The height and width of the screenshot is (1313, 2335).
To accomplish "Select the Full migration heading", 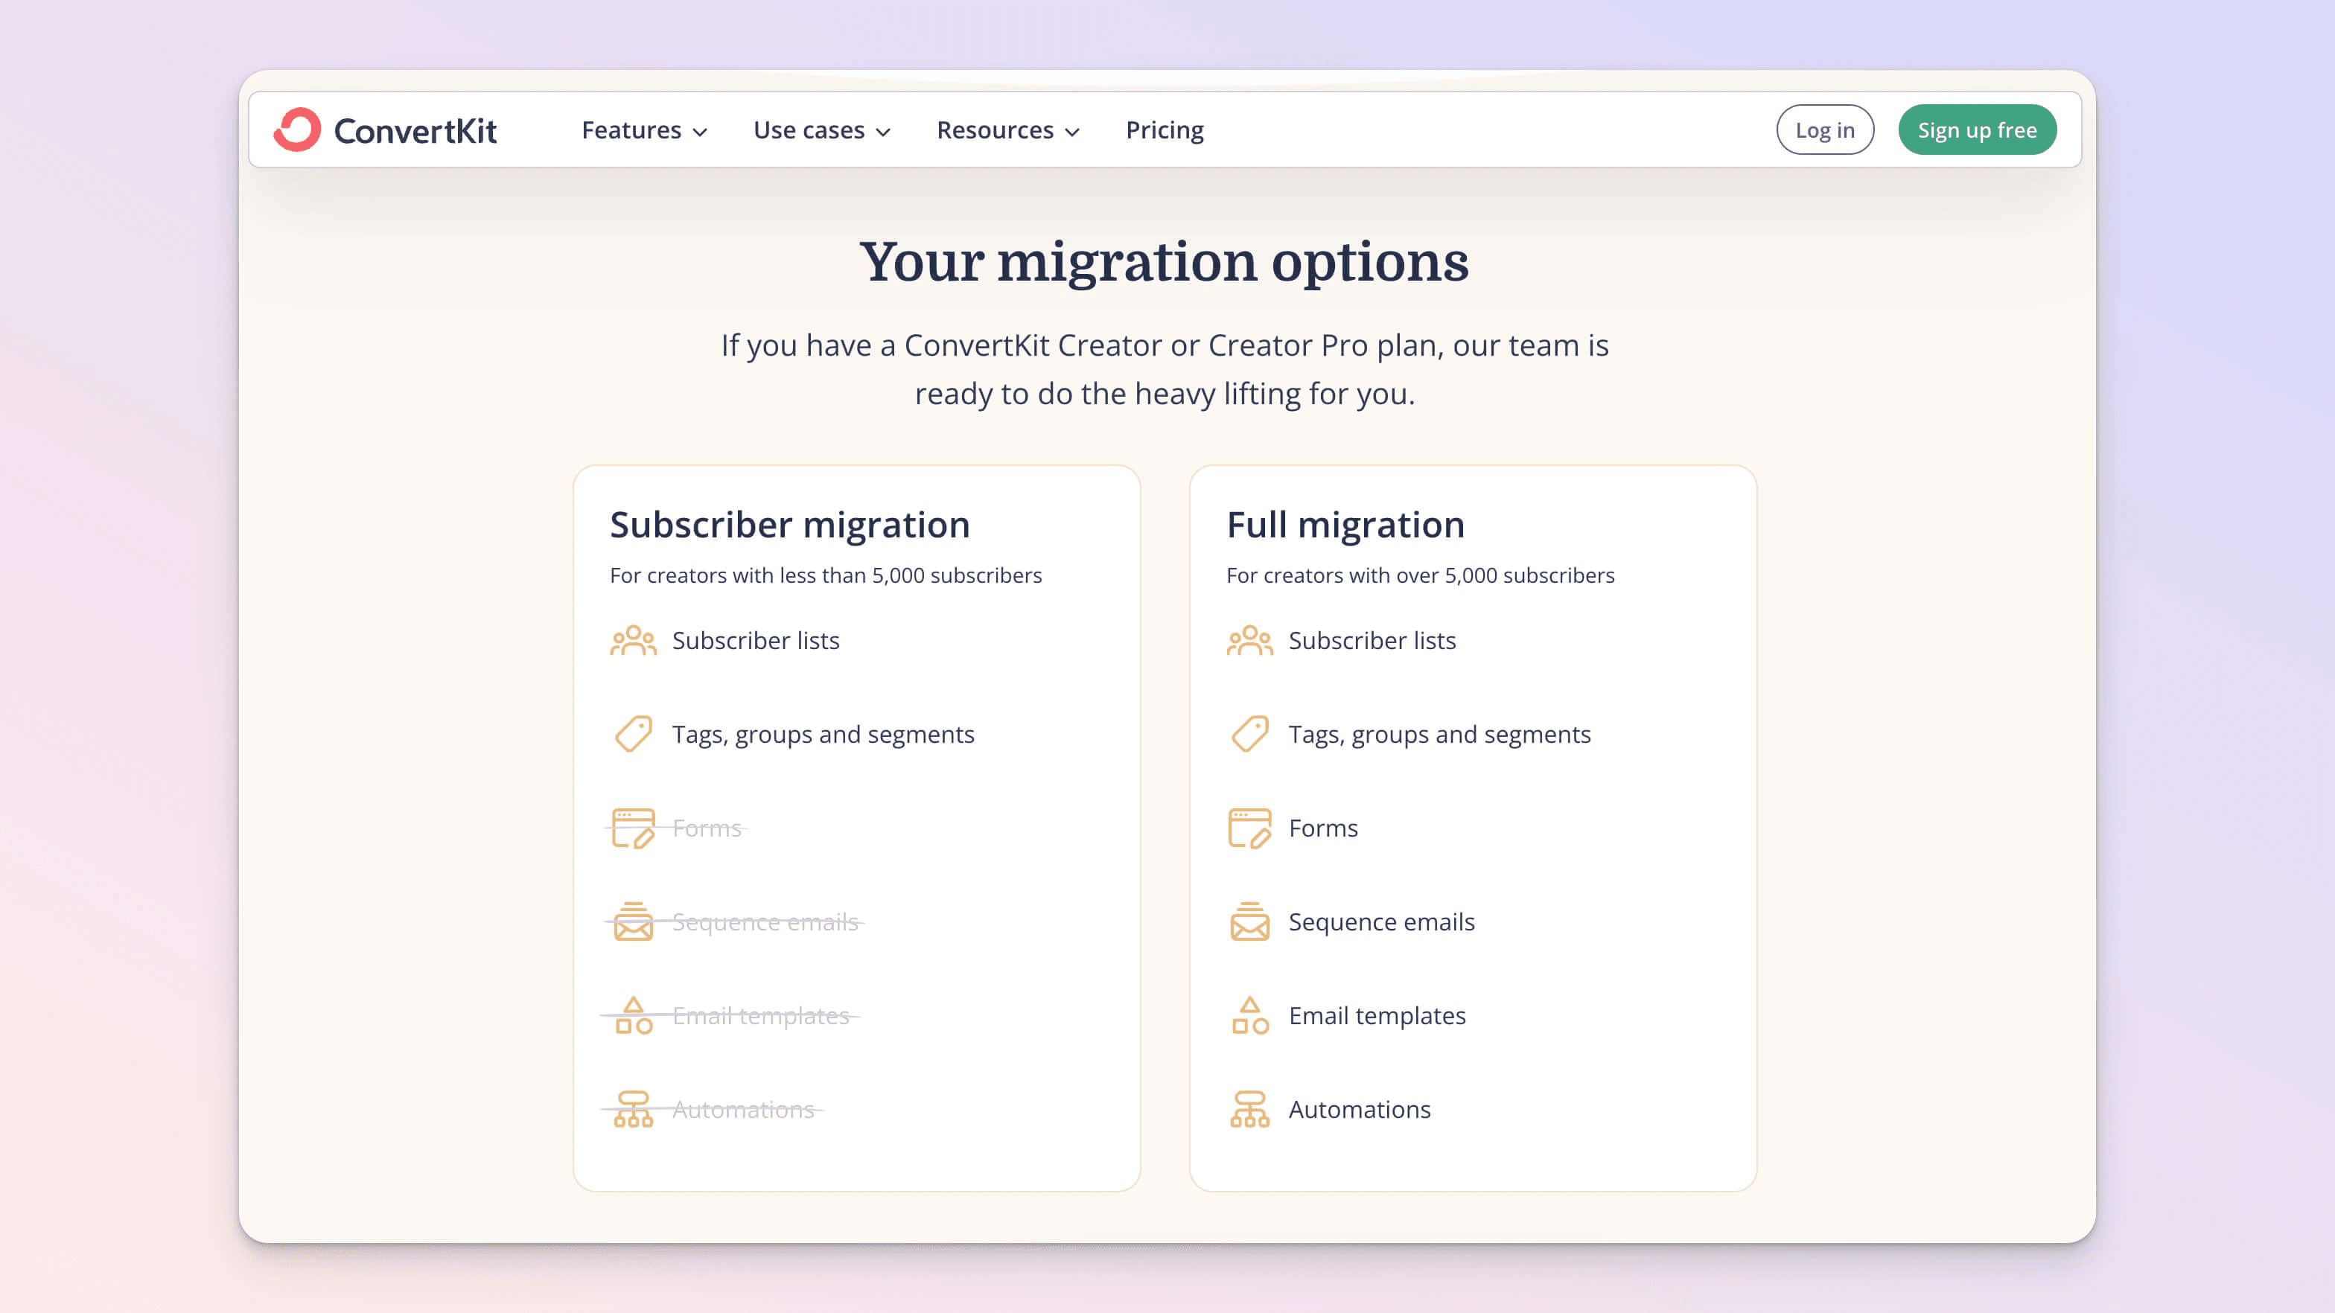I will click(1345, 525).
